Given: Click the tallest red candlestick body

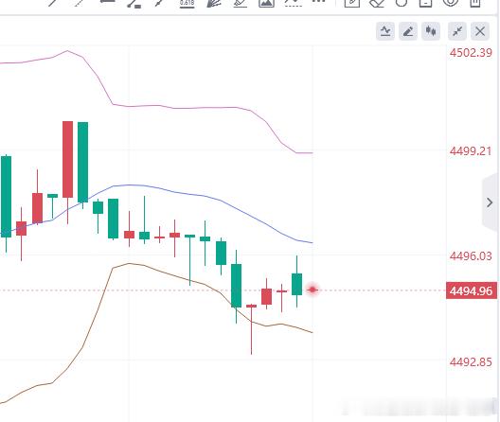Looking at the screenshot, I should point(67,159).
